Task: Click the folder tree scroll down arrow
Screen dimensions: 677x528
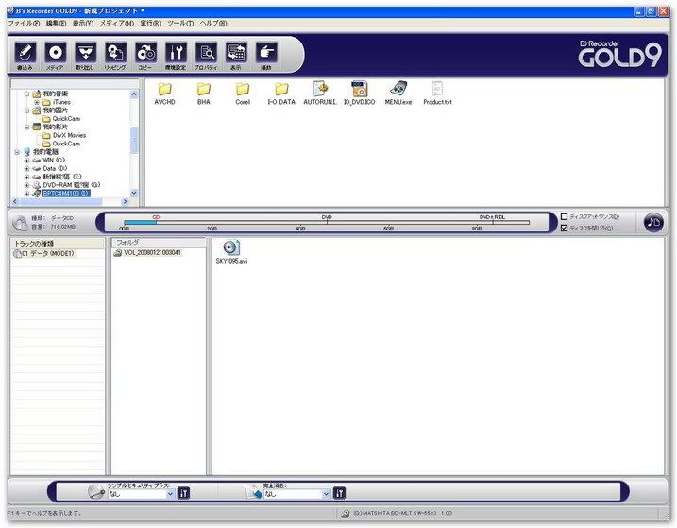Action: (133, 193)
